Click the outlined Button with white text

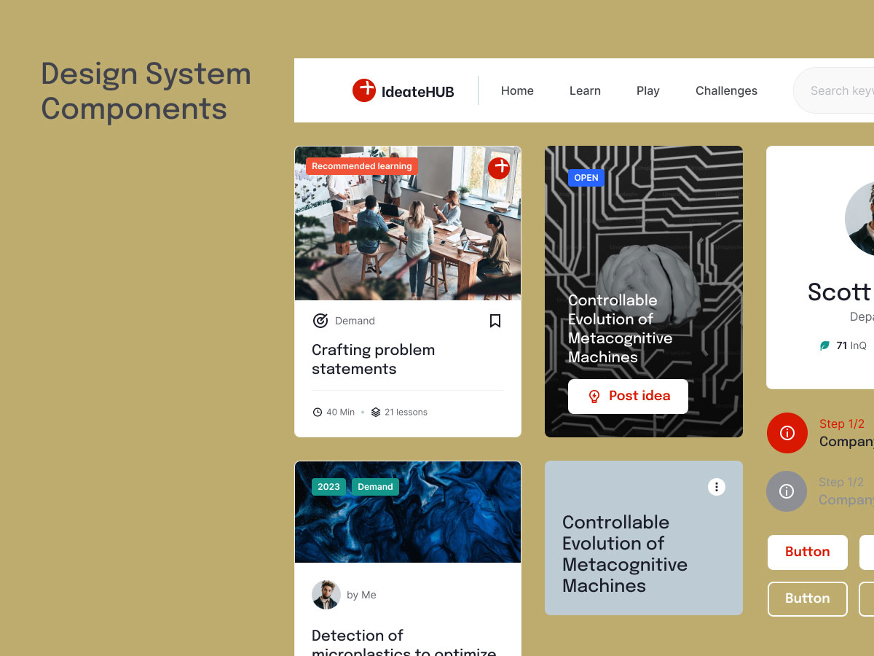807,599
